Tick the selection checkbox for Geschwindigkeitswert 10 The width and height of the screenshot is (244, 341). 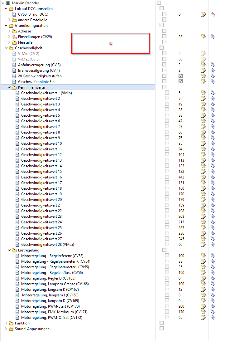[x=167, y=144]
